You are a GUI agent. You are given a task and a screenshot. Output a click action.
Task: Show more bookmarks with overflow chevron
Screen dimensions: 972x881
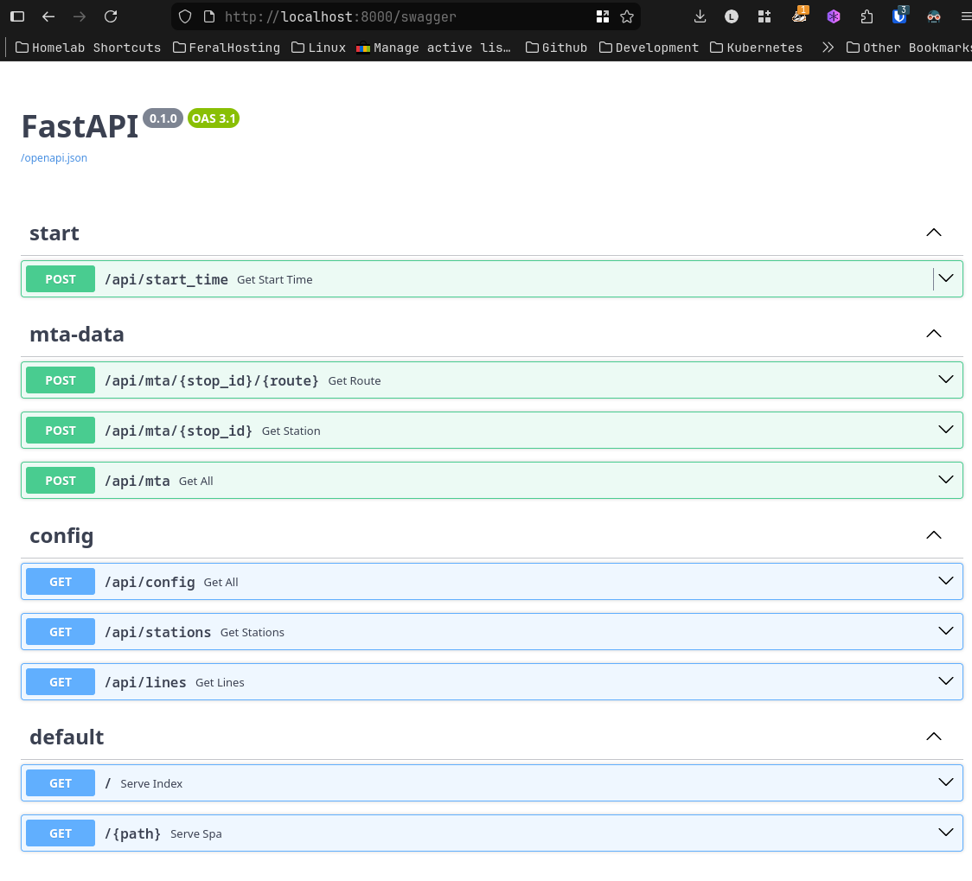click(x=828, y=48)
